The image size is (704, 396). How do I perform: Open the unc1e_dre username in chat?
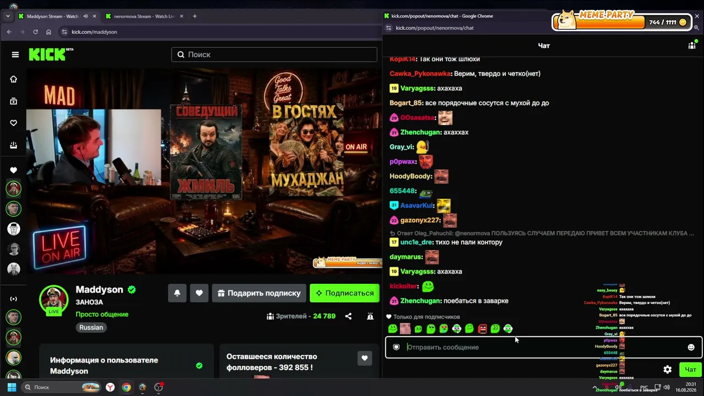click(417, 242)
